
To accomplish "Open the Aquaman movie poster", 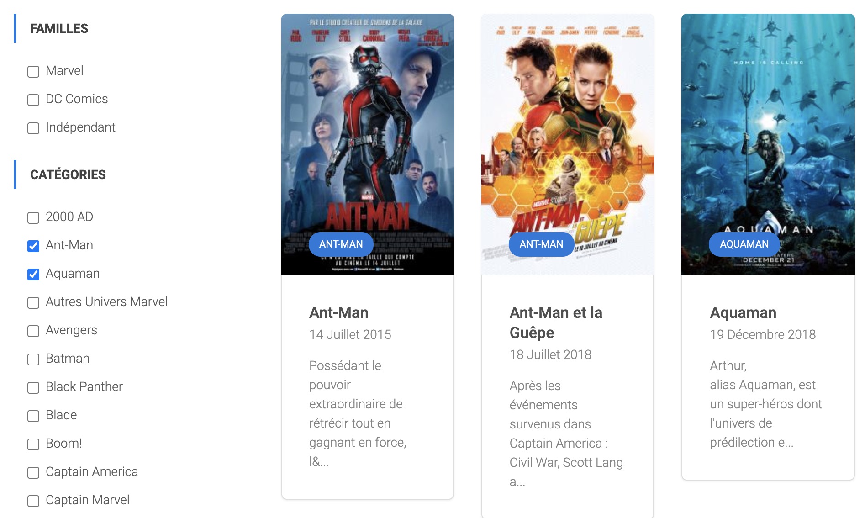I will coord(768,144).
